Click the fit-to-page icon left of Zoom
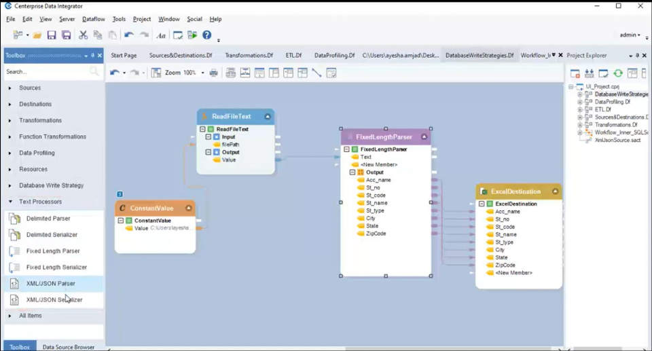The width and height of the screenshot is (652, 351). (156, 73)
